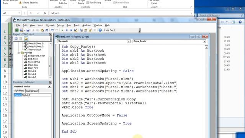
Task: Click the Excel formula bar showing Month
Action: (119, 13)
